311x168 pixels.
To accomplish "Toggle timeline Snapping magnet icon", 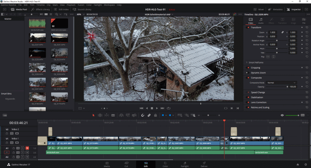I will click(x=143, y=115).
